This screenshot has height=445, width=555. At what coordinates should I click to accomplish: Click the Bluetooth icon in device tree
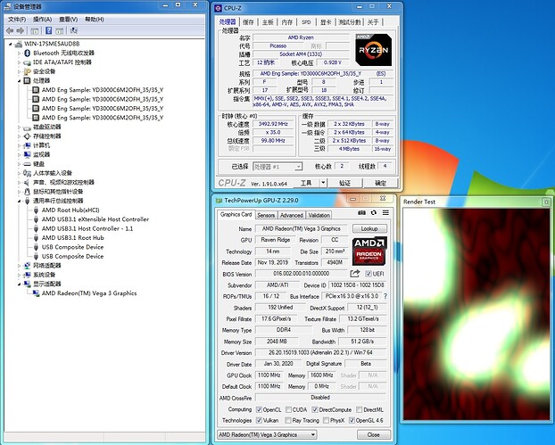[x=28, y=53]
